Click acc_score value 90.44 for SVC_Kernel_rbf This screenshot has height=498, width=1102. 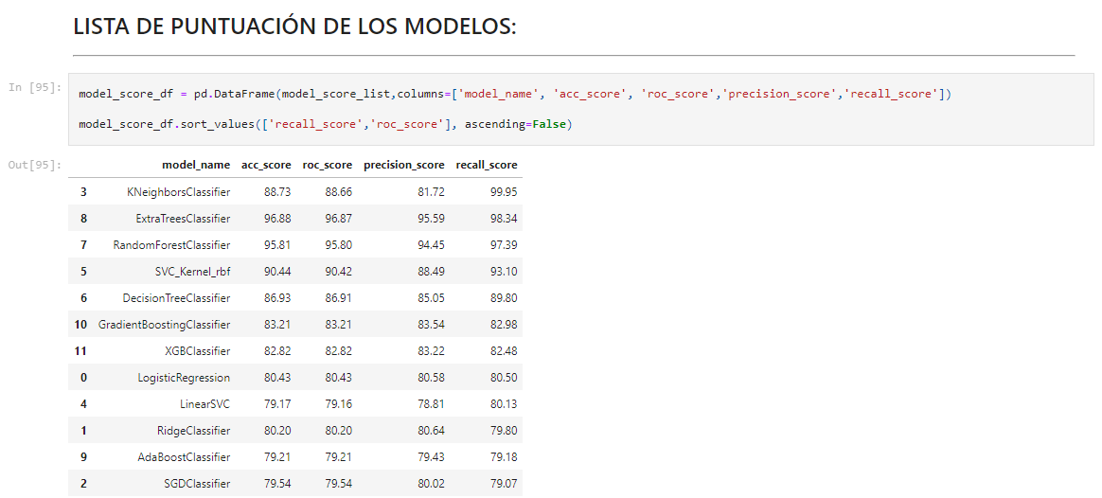[x=277, y=272]
